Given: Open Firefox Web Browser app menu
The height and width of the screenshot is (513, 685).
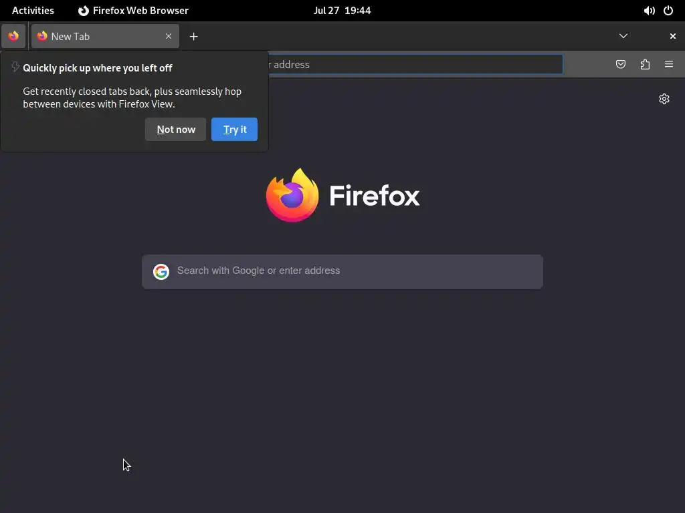Looking at the screenshot, I should pos(133,11).
